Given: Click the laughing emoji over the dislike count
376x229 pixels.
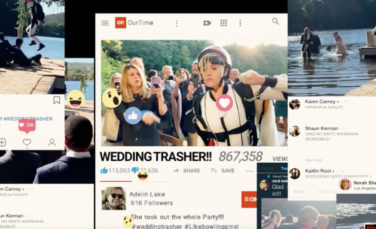Looking at the screenshot, I should pyautogui.click(x=143, y=176).
